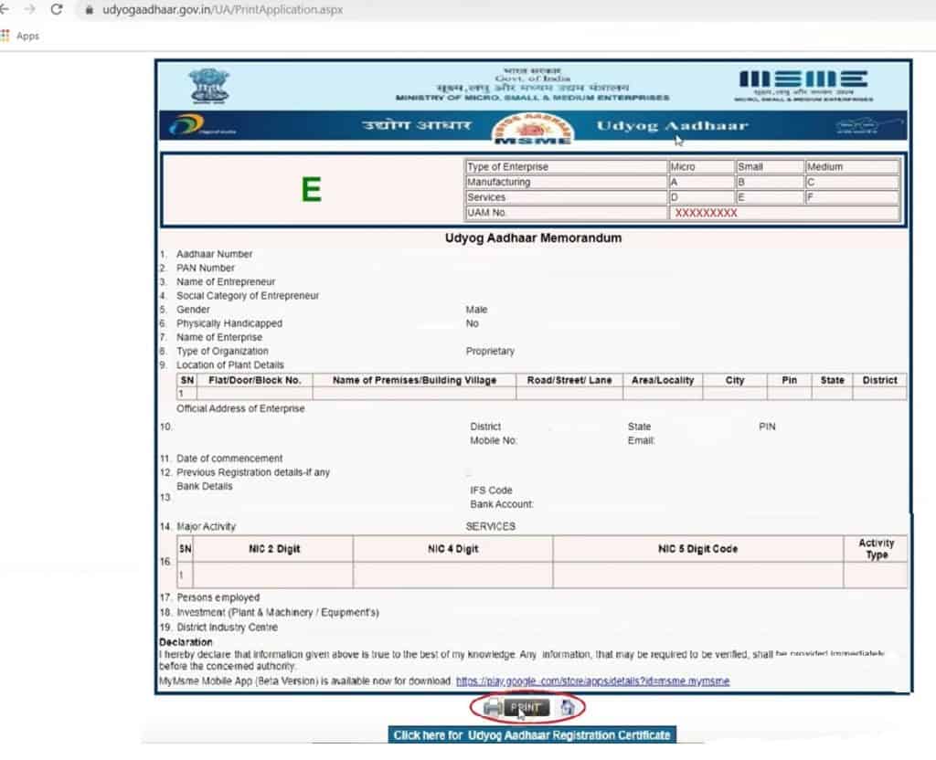Click the MSME logo in the header

coord(803,85)
